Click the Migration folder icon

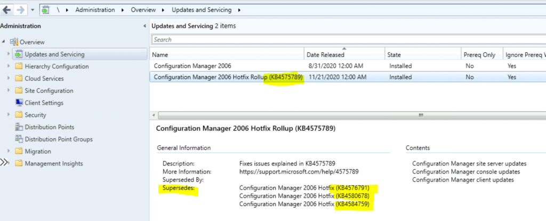tap(19, 151)
